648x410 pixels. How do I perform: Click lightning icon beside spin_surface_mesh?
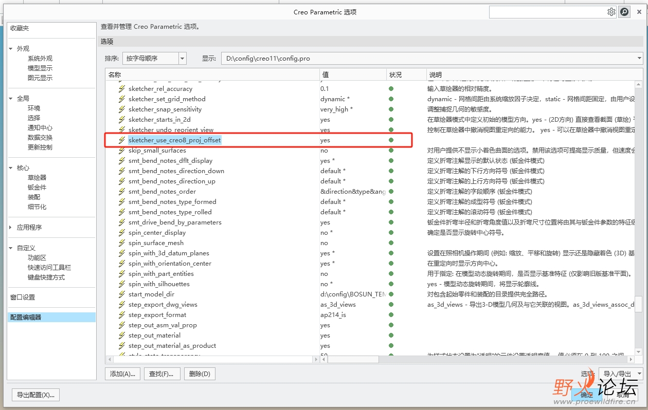point(122,243)
